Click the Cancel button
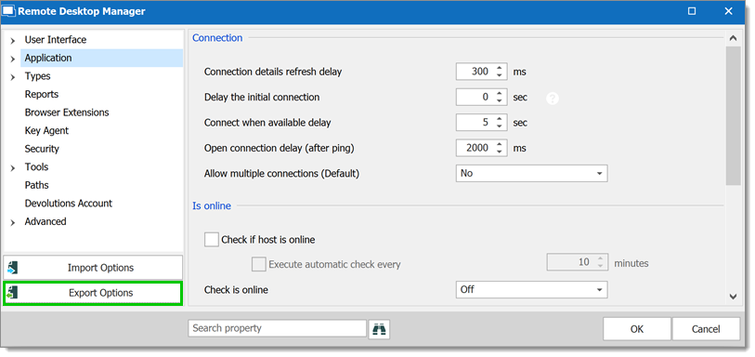 [706, 329]
